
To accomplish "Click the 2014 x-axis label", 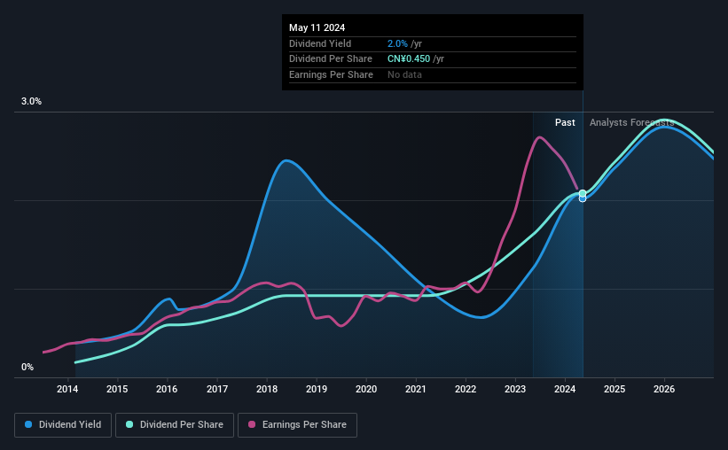I will tap(67, 389).
